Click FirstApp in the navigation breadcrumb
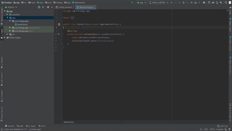232x131 pixels. (6, 2)
